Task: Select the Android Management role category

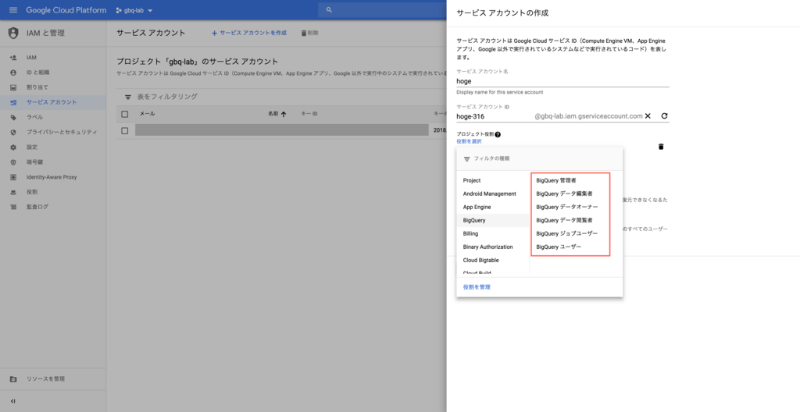Action: pos(493,194)
